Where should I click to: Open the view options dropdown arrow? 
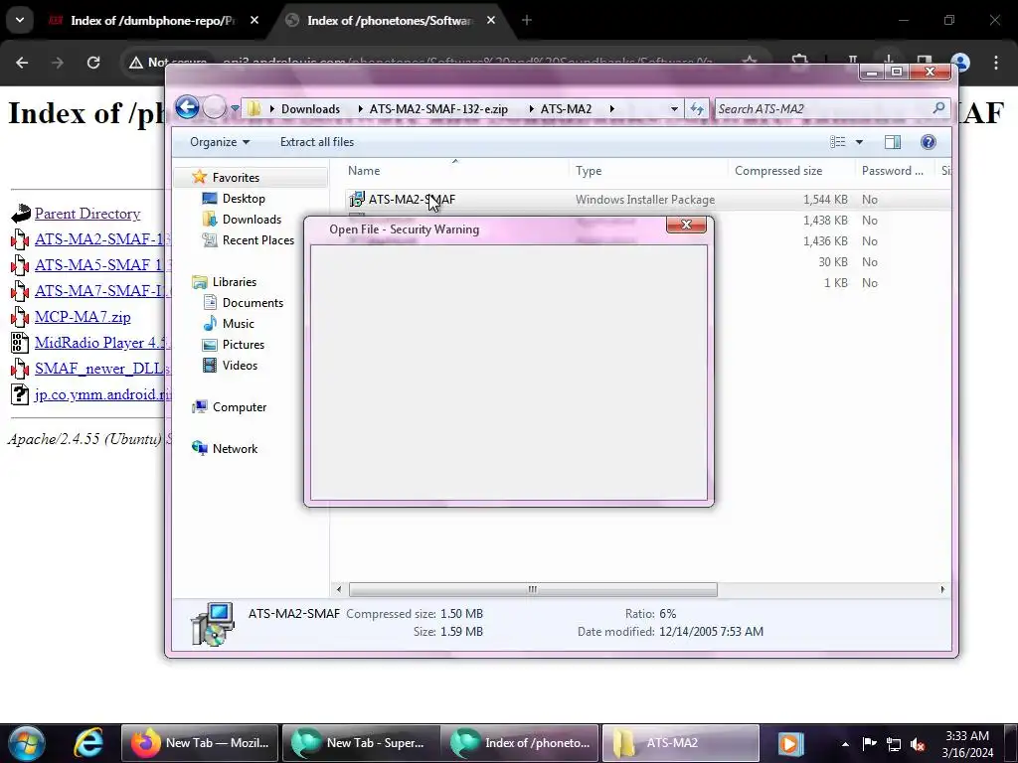tap(859, 142)
